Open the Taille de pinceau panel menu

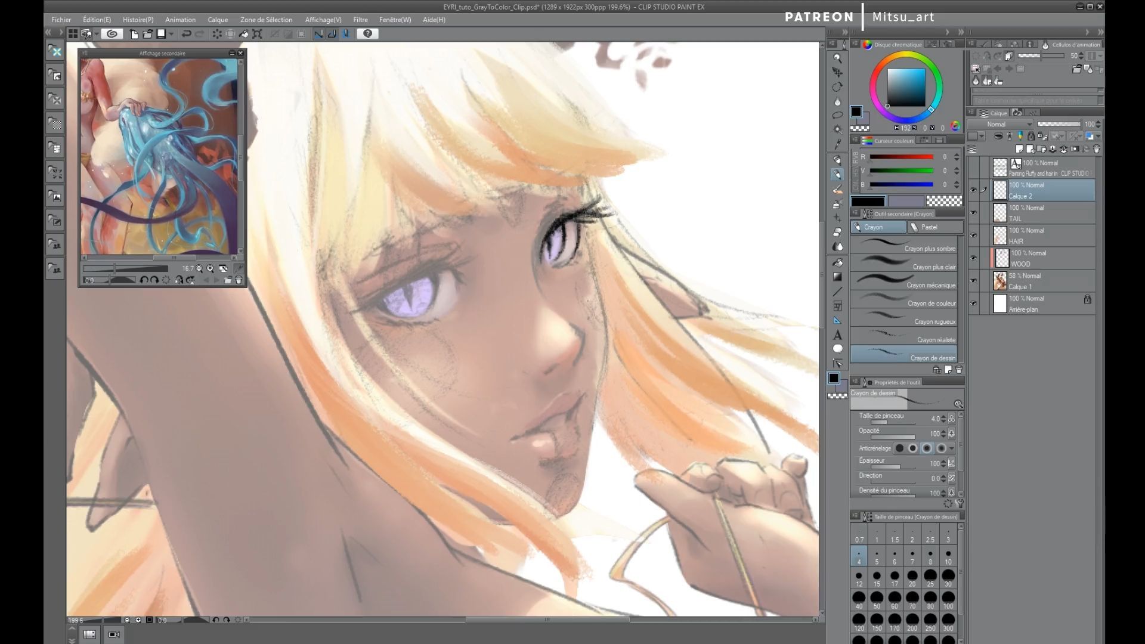point(855,516)
